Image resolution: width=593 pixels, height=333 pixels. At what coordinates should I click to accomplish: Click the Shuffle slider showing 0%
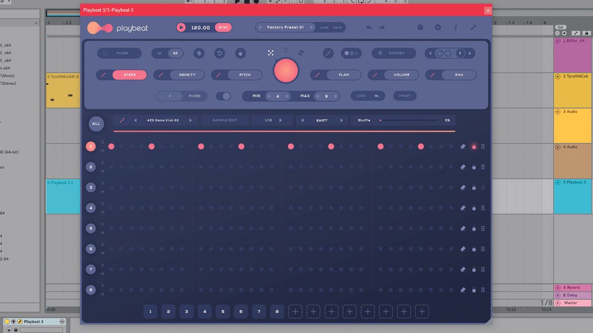[x=381, y=120]
